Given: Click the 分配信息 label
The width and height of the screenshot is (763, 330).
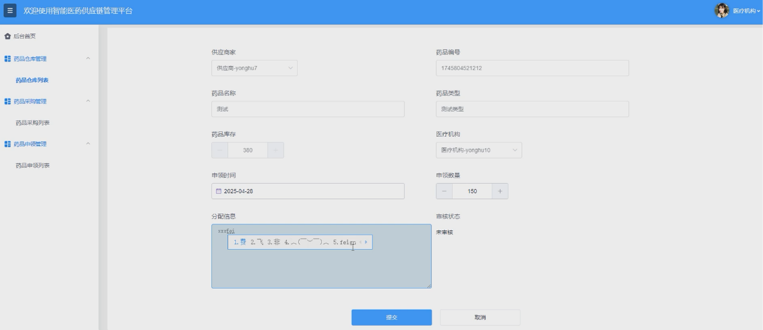Looking at the screenshot, I should [223, 216].
